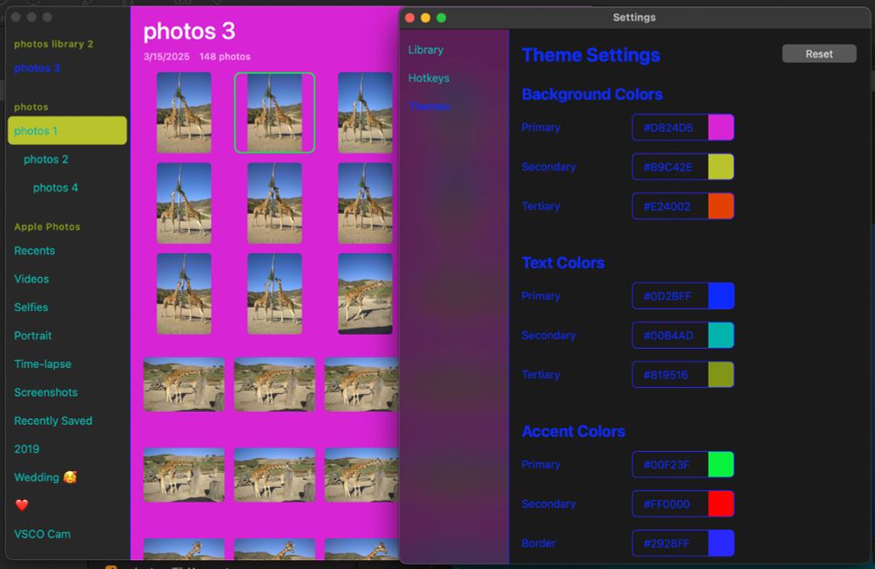Screen dimensions: 875x569
Task: Click the photos library 2 heading
Action: (53, 44)
